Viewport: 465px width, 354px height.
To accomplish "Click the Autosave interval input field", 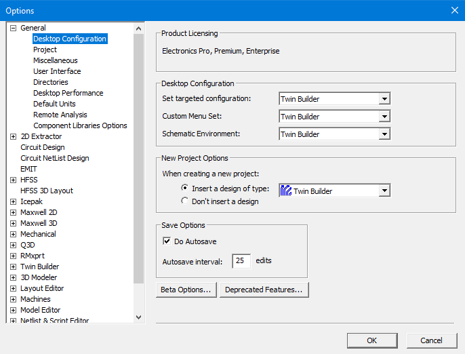I will 241,261.
